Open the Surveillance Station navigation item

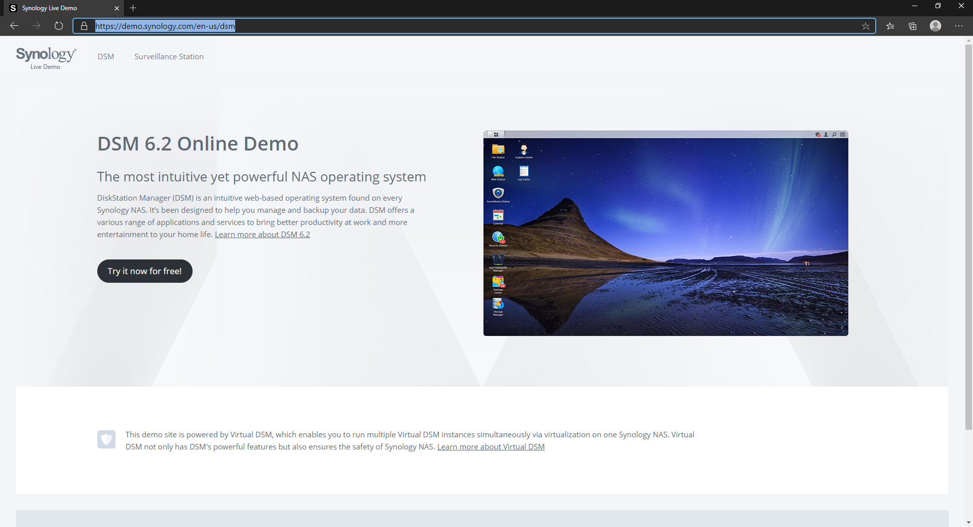click(169, 57)
